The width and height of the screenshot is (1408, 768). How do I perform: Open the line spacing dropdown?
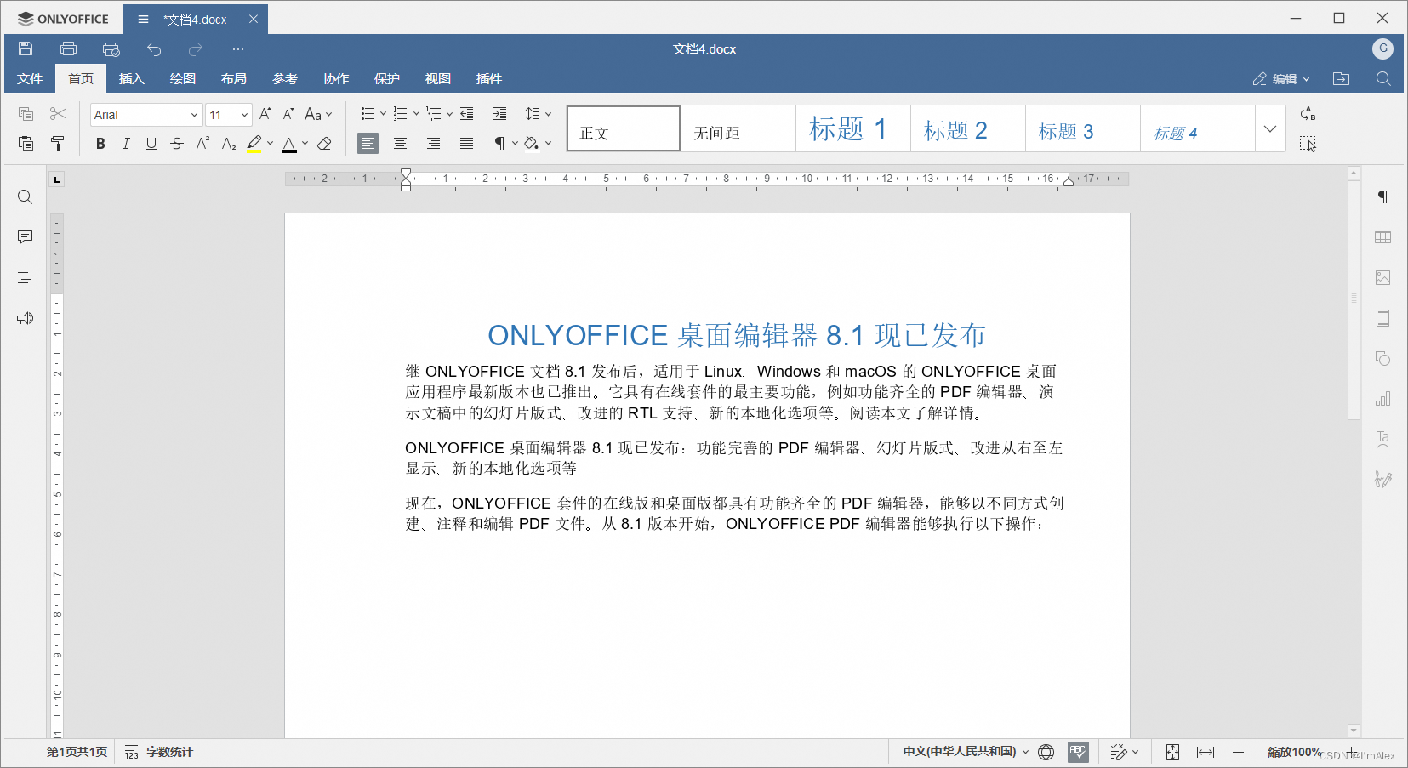click(538, 114)
